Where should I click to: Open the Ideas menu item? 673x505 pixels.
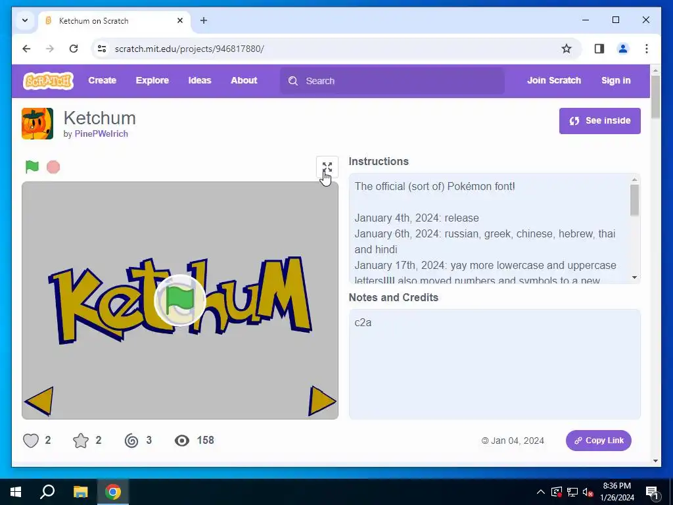pyautogui.click(x=200, y=80)
